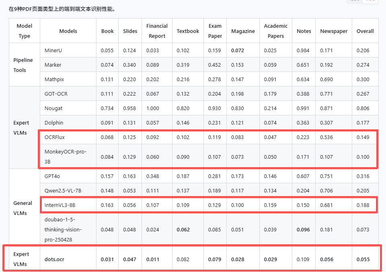
Task: Select Qwen2.5-VL-7B's Newspaper value 0.706
Action: [x=326, y=190]
